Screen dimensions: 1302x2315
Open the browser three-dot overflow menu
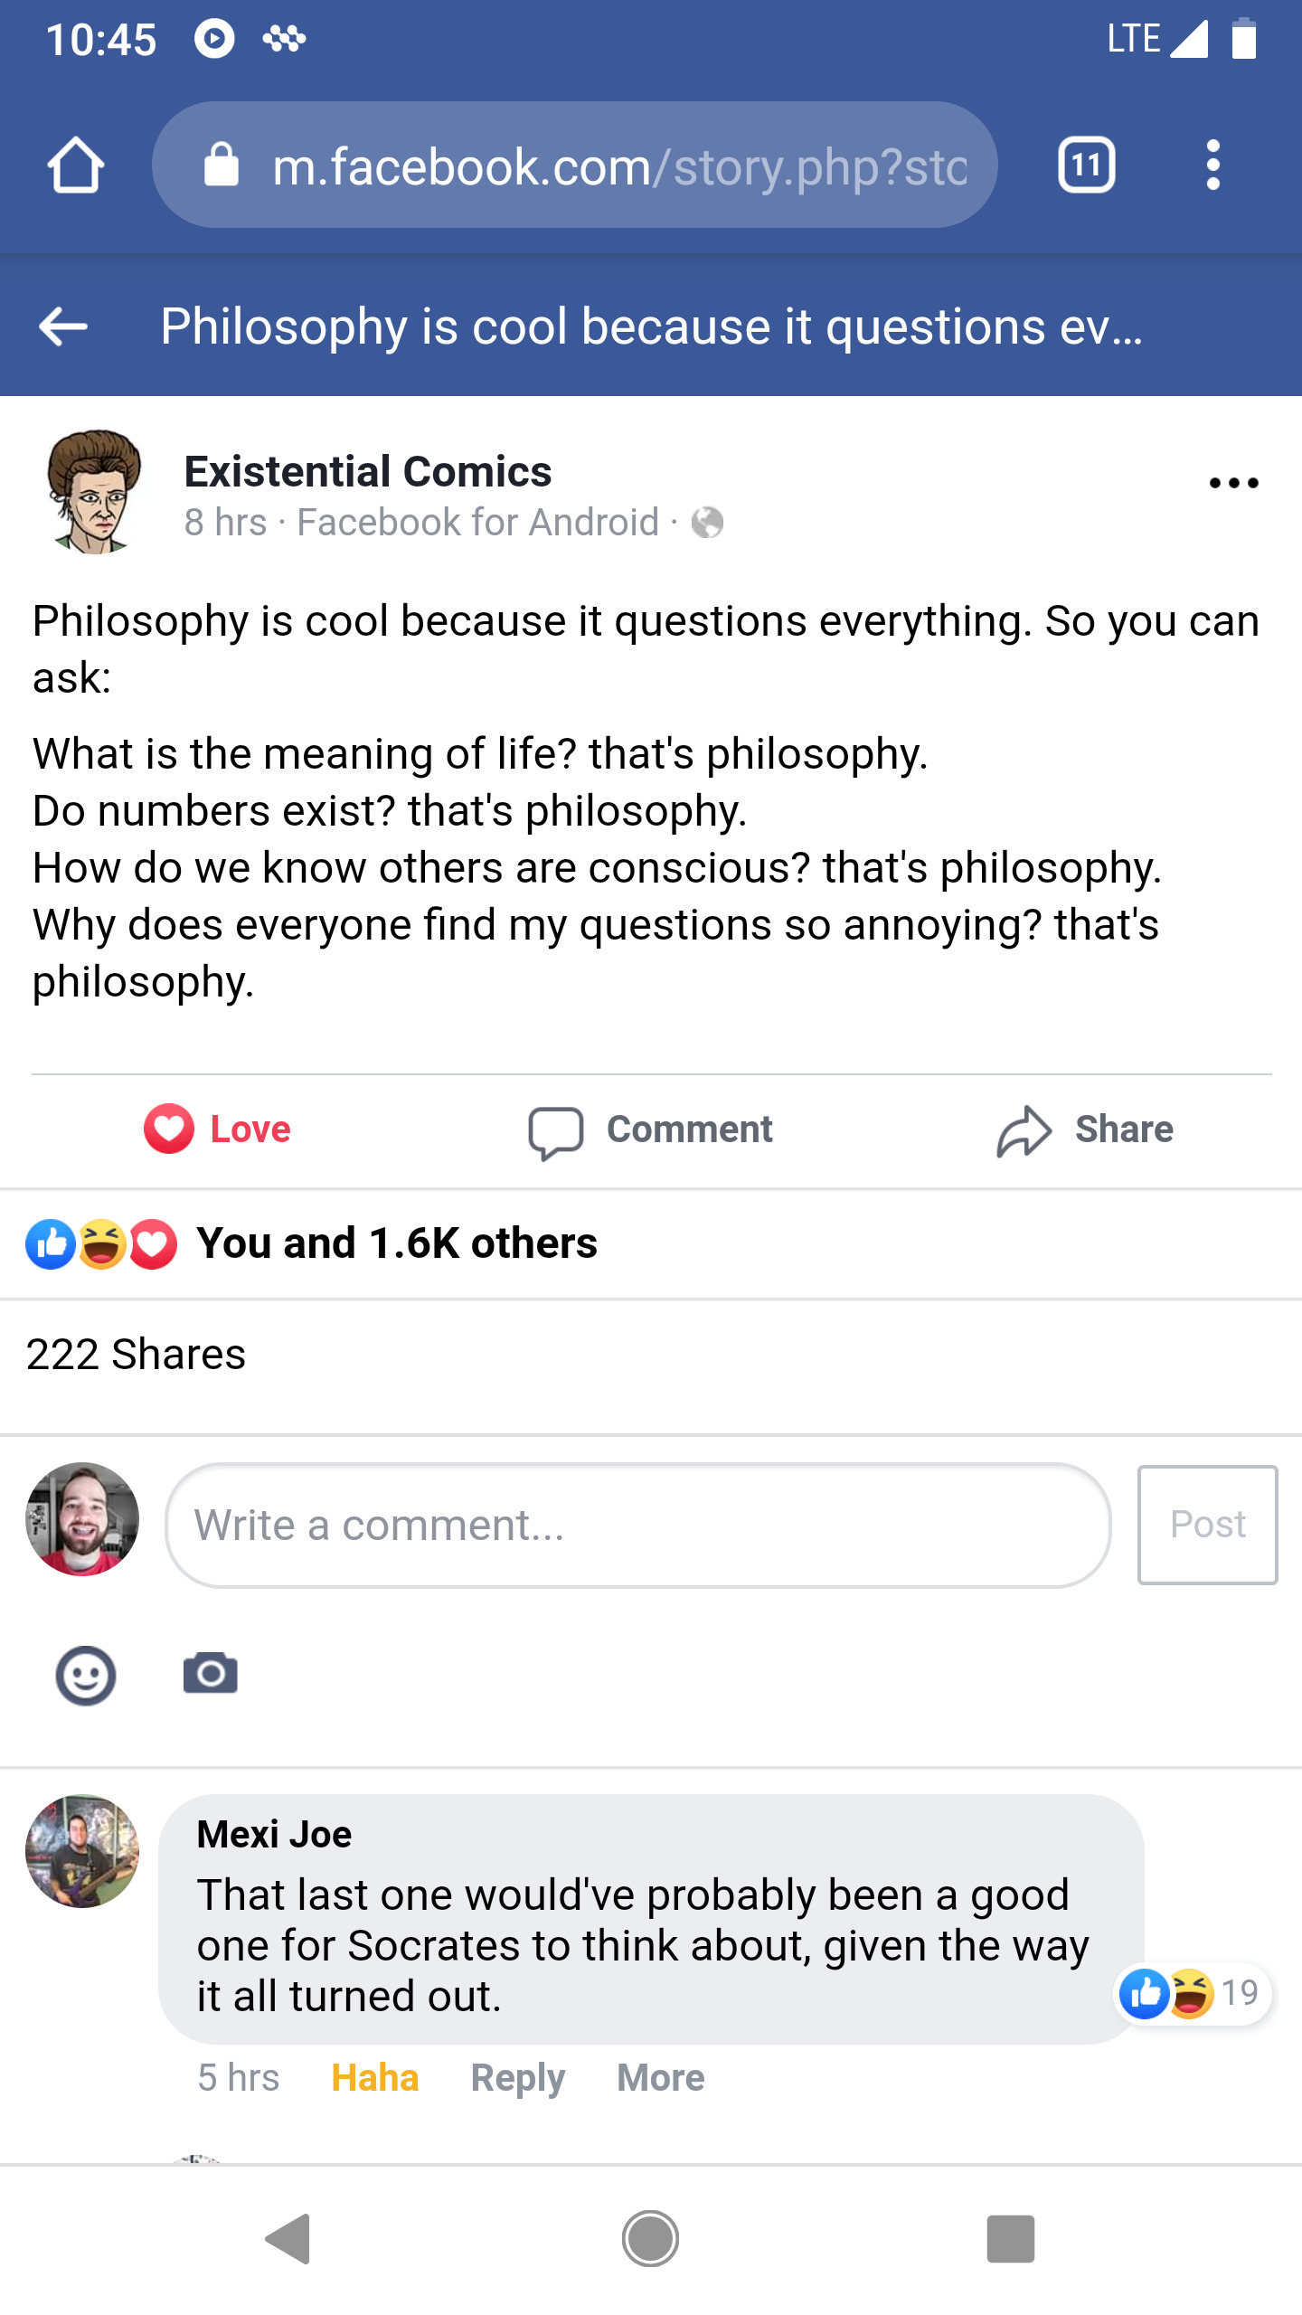coord(1212,165)
